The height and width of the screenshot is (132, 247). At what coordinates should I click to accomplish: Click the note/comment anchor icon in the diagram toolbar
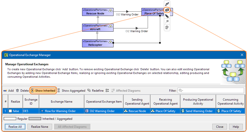(167, 22)
